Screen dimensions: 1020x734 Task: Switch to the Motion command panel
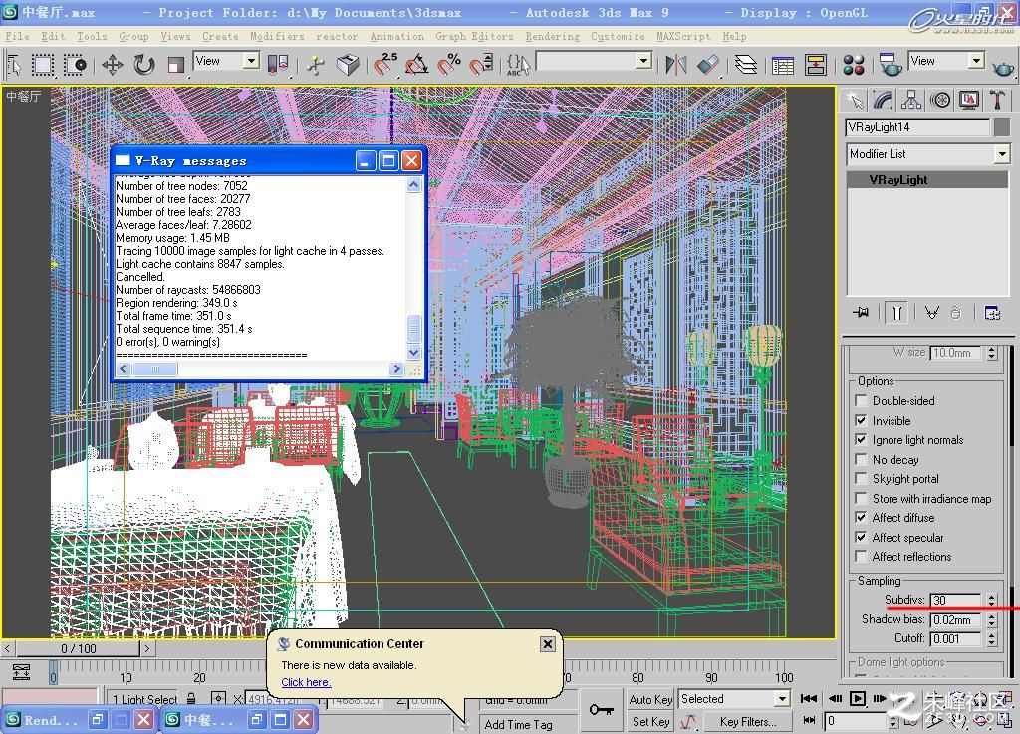coord(940,101)
